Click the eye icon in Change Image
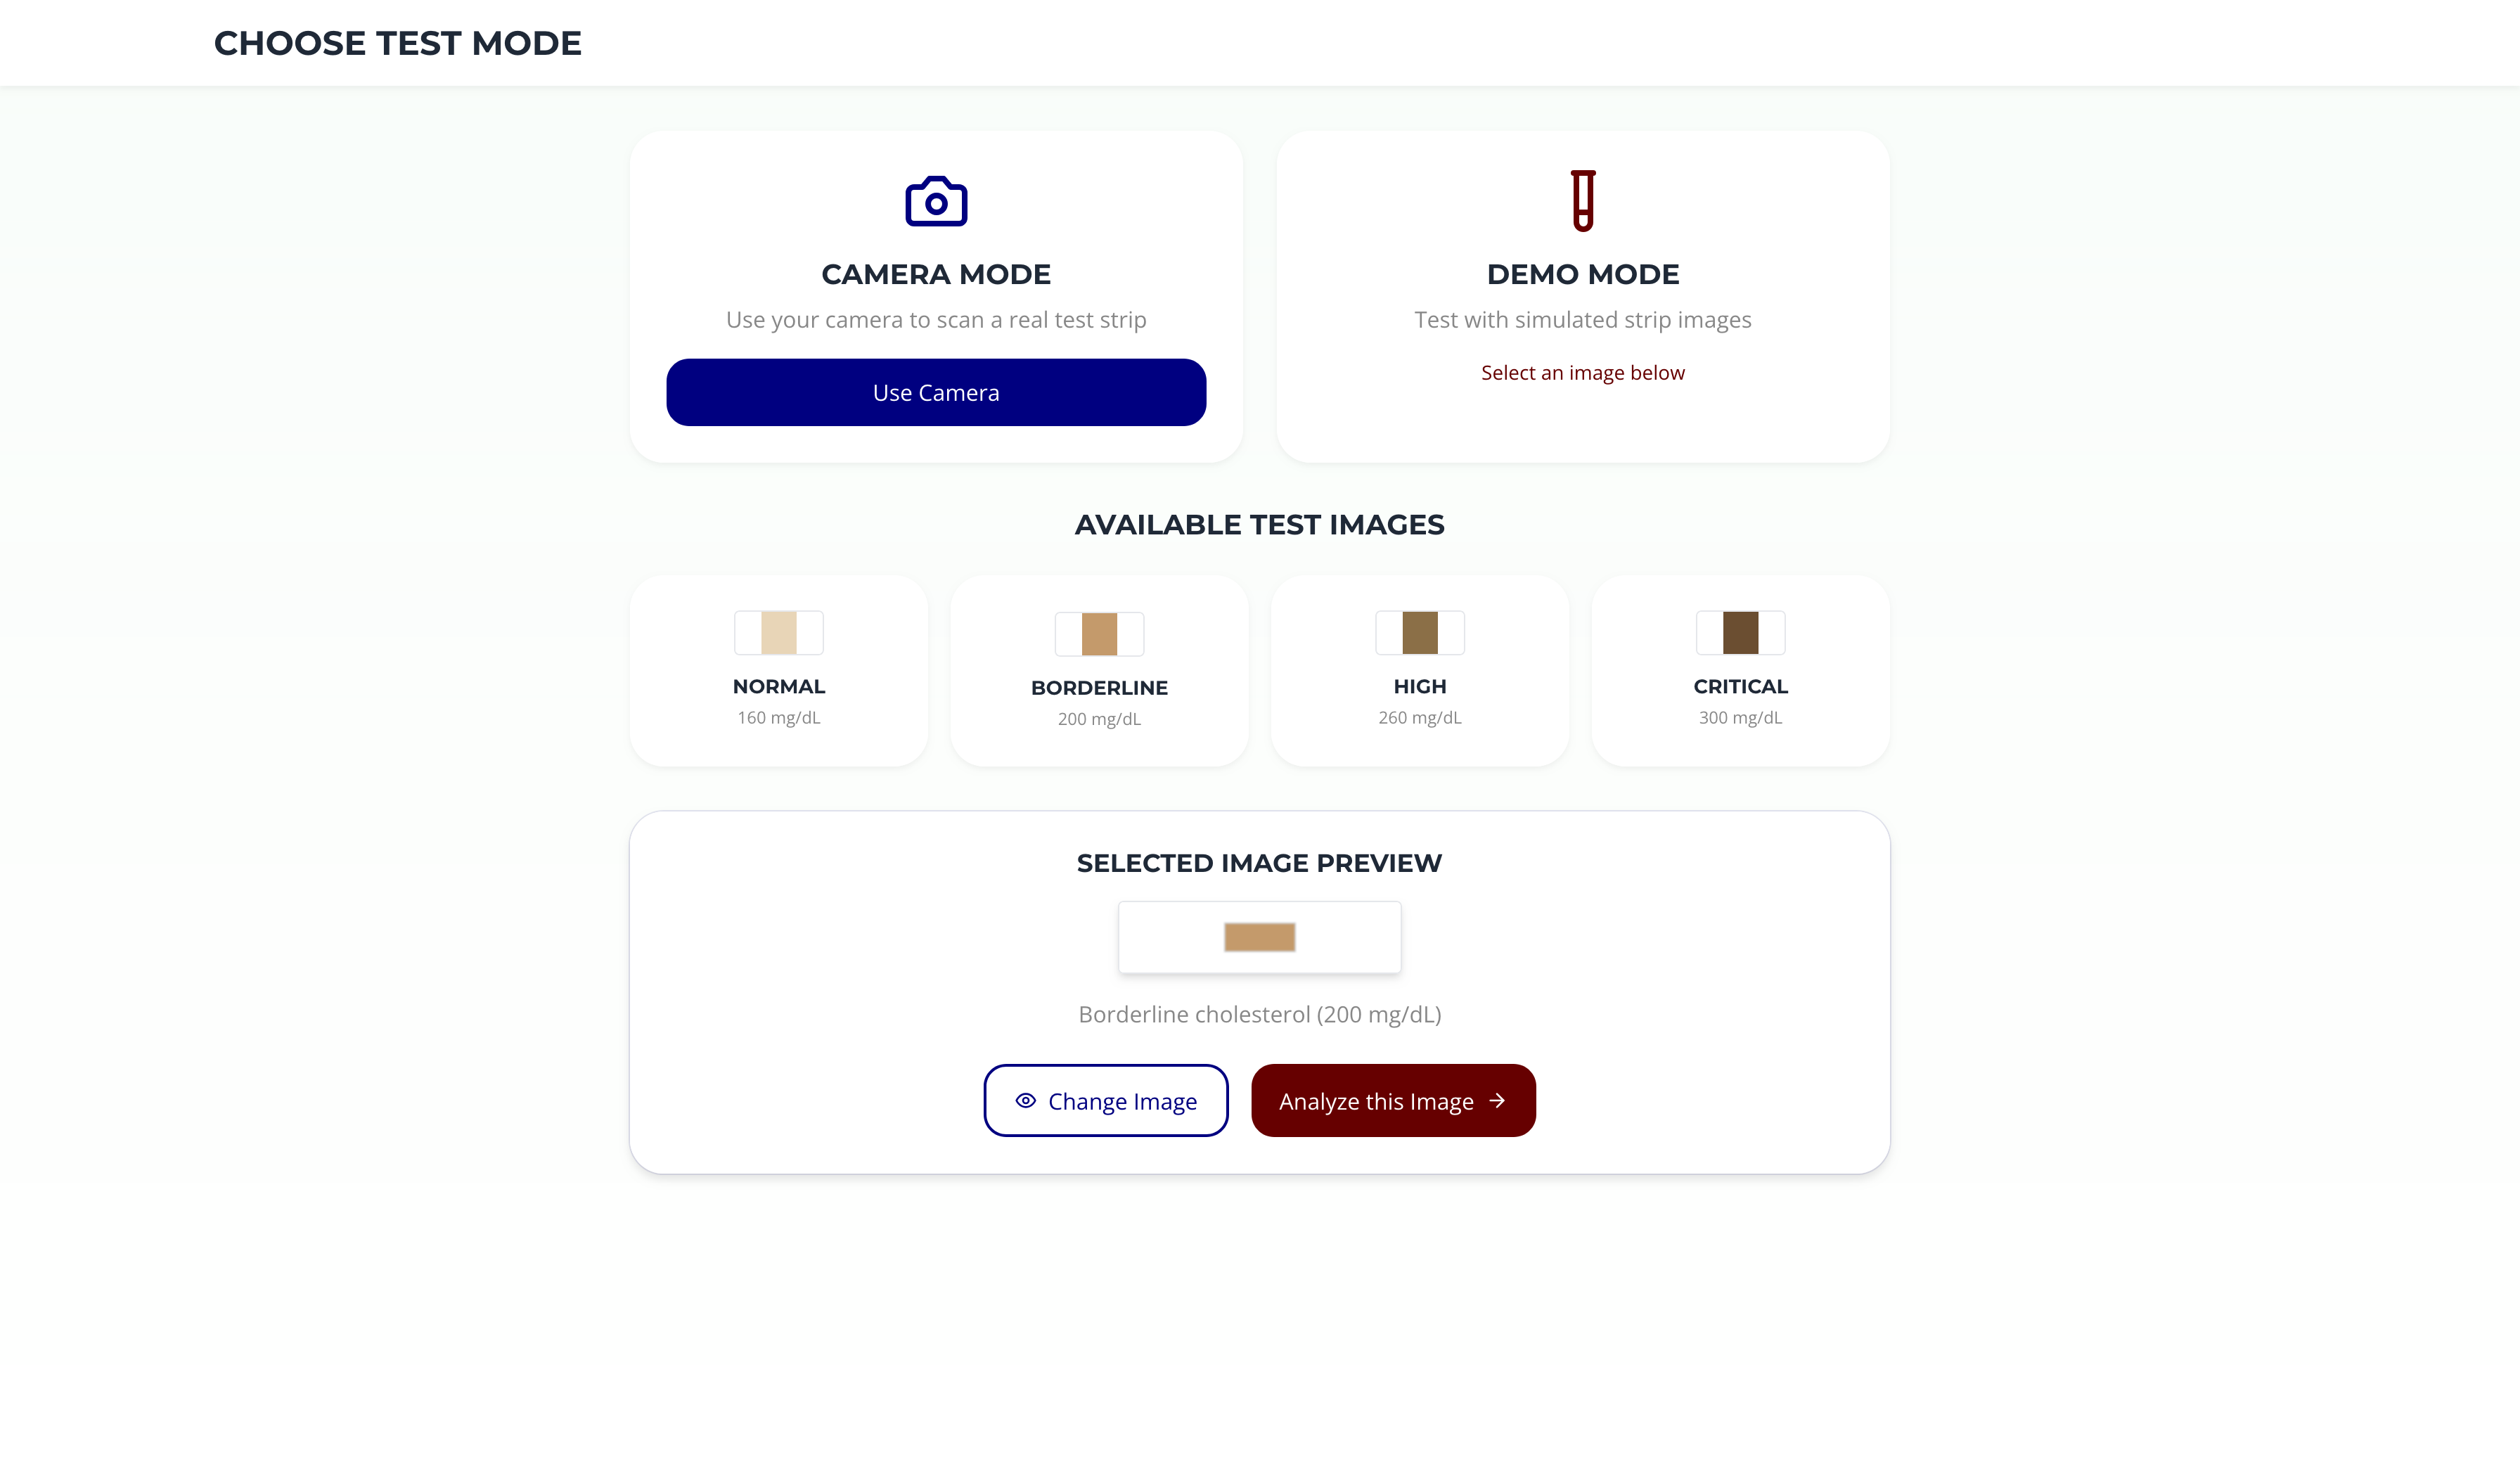 (x=1025, y=1100)
